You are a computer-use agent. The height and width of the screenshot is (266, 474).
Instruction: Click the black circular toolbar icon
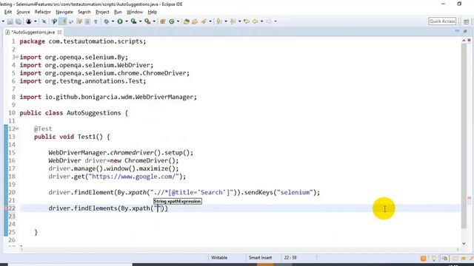tap(29, 21)
